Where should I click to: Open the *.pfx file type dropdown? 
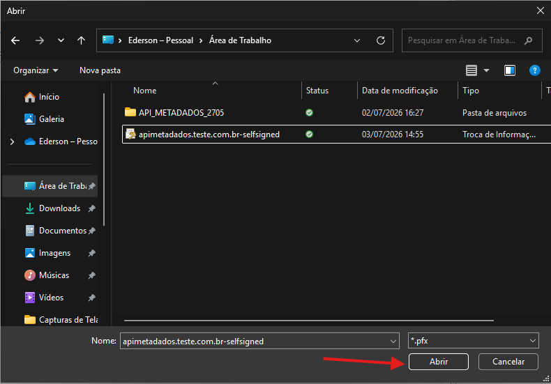point(473,341)
